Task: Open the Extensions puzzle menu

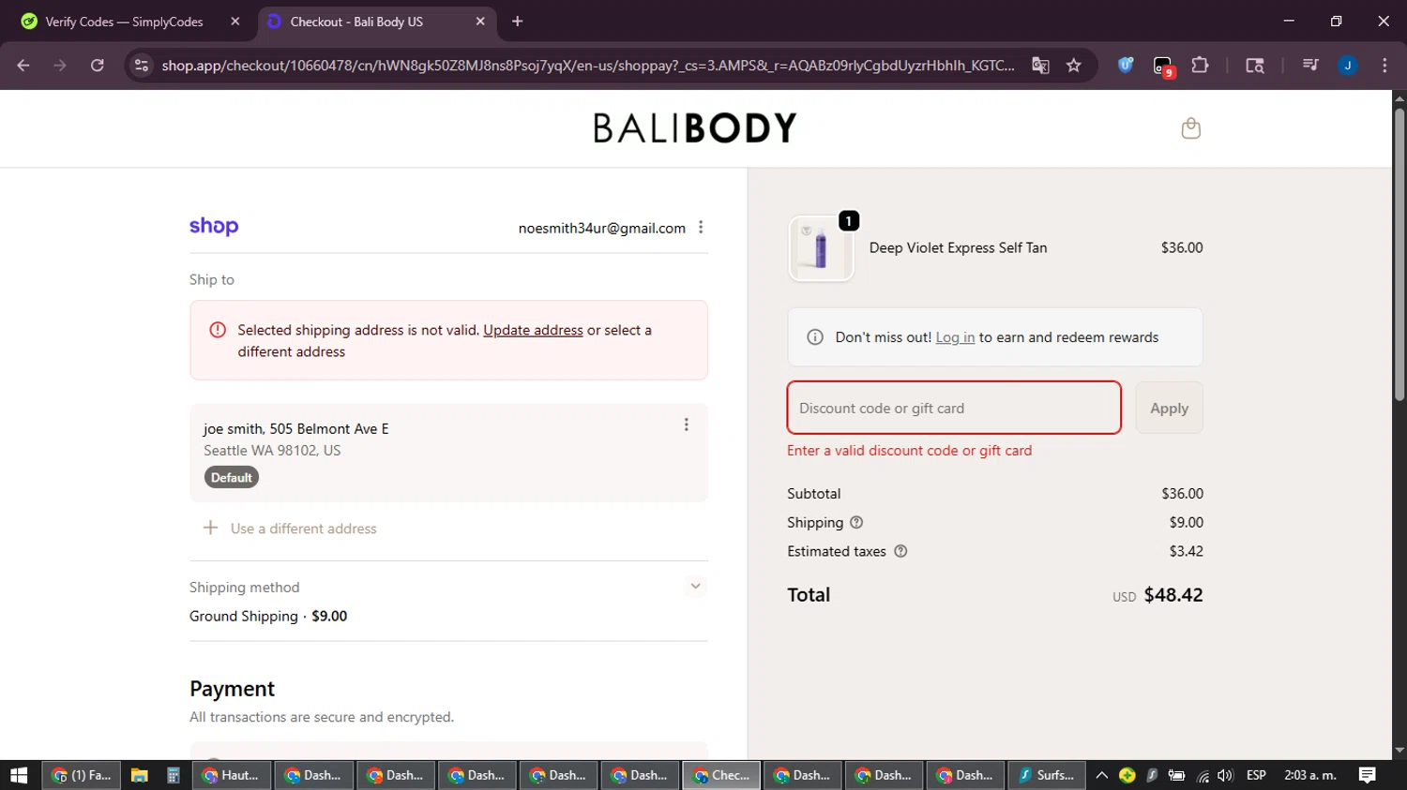Action: (1200, 66)
